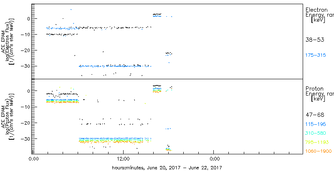The image size is (334, 171).
Task: Click the Electron legend heading
Action: pos(316,10)
